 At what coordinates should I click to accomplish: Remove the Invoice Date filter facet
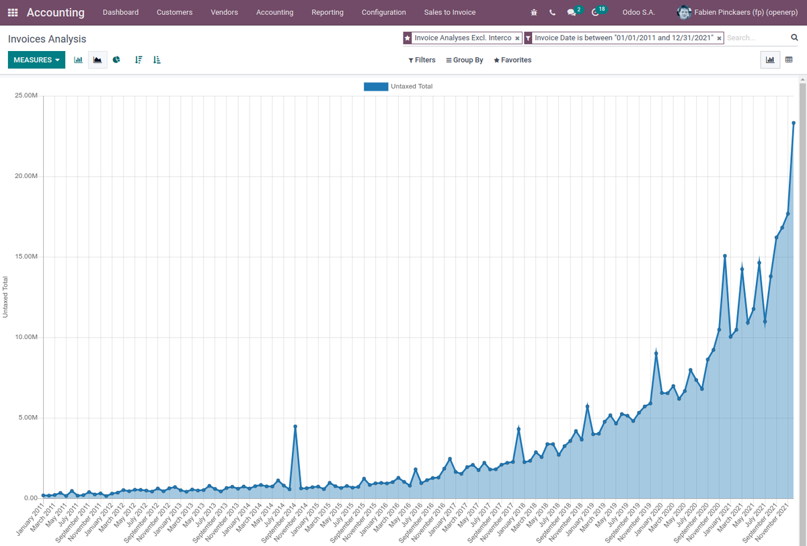tap(719, 38)
